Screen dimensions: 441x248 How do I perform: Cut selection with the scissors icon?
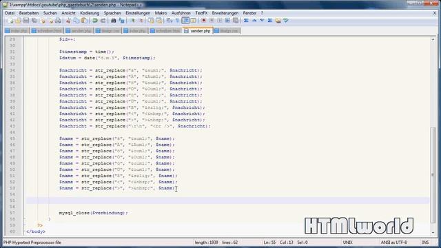click(x=68, y=21)
